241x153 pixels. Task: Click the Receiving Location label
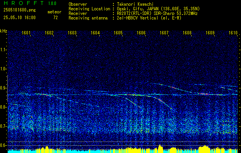tap(89, 9)
